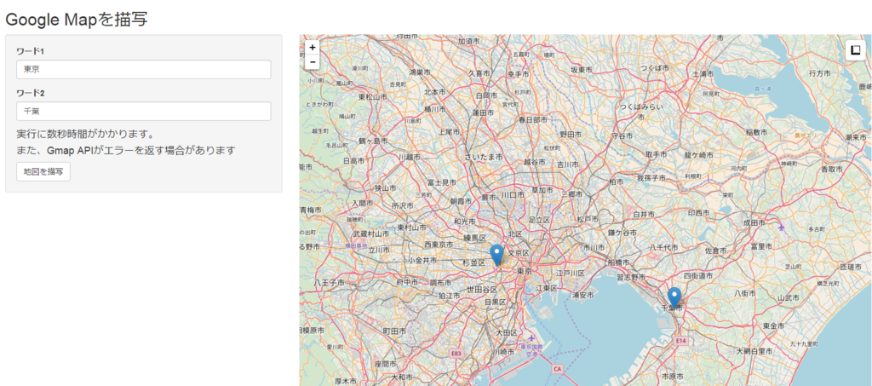Viewport: 872px width, 386px height.
Task: Click the 町田市 map label
Action: click(394, 331)
